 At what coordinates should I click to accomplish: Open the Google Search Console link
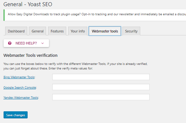click(20, 88)
